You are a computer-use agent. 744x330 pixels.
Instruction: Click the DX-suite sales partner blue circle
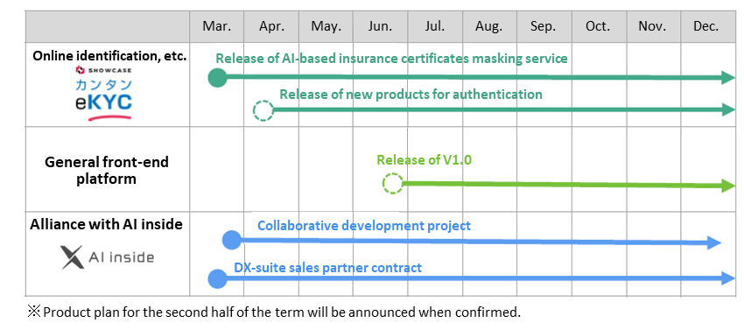(217, 278)
